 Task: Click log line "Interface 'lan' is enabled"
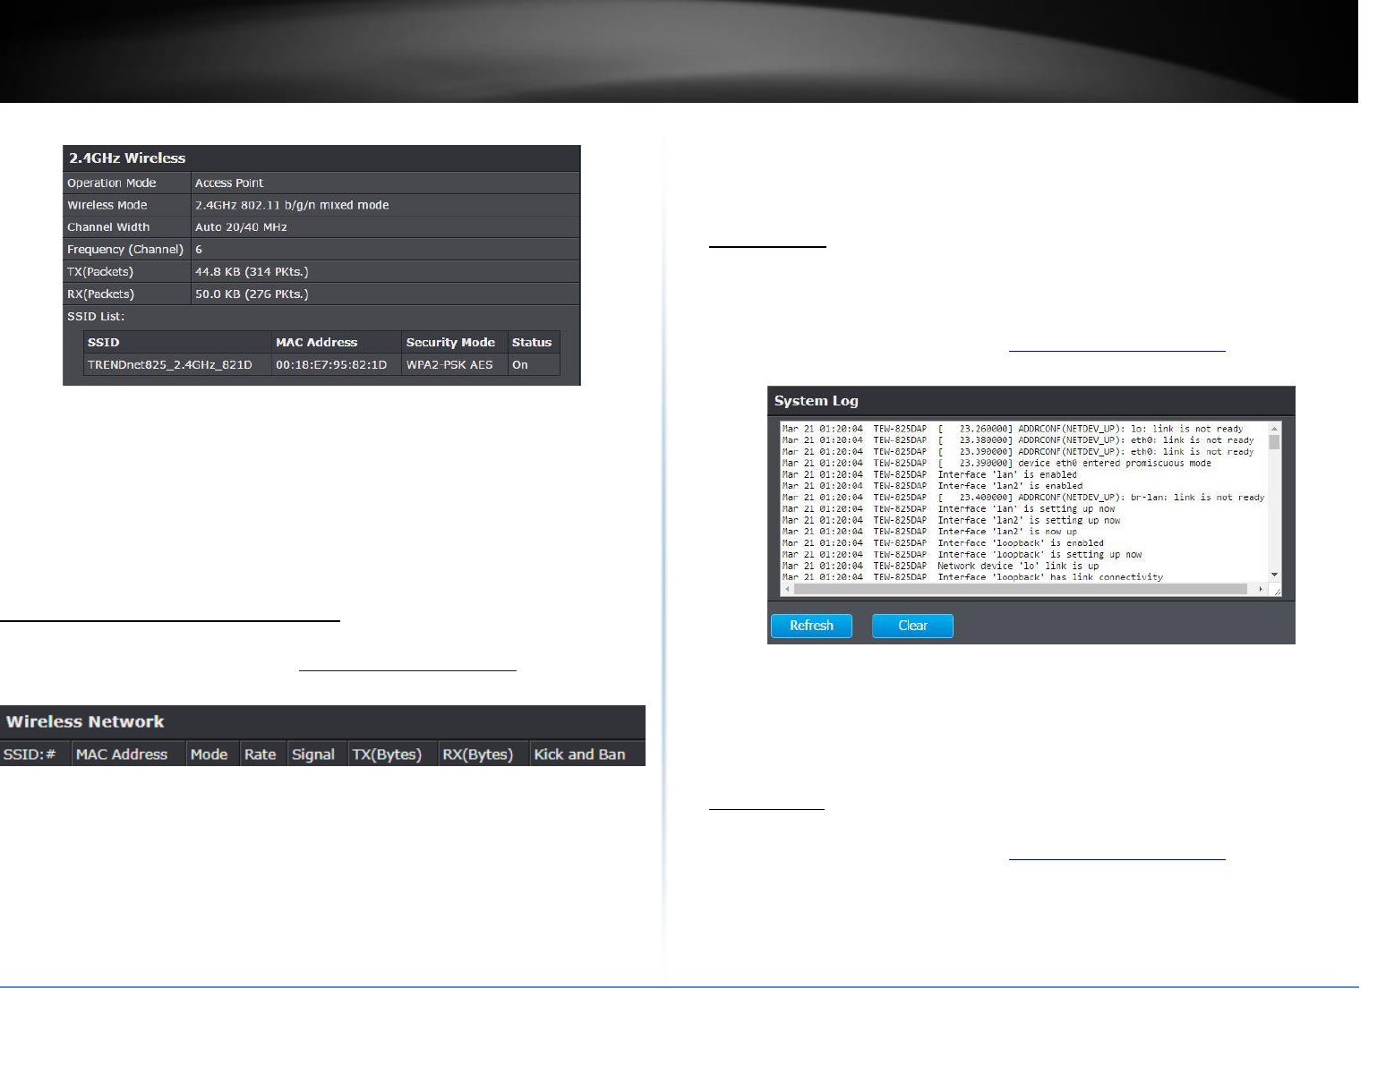tap(929, 474)
